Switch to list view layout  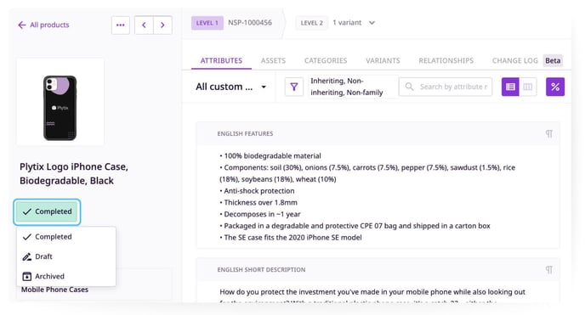(510, 87)
